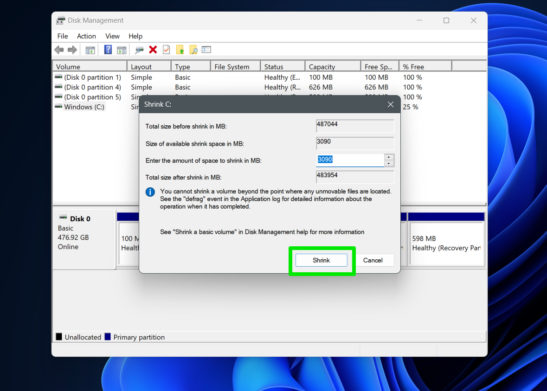The height and width of the screenshot is (391, 547).
Task: Click drive icon beside Windows (C:)
Action: pos(58,106)
